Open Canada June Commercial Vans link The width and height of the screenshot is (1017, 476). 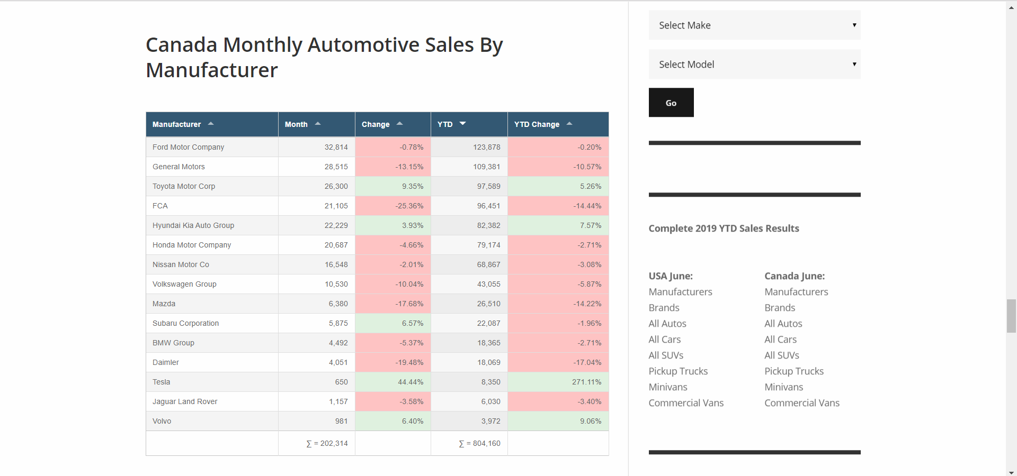[802, 403]
